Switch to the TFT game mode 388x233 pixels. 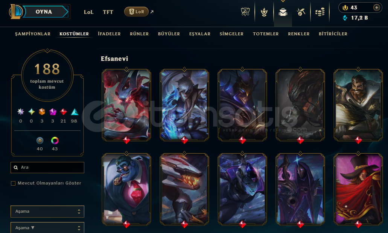[108, 12]
